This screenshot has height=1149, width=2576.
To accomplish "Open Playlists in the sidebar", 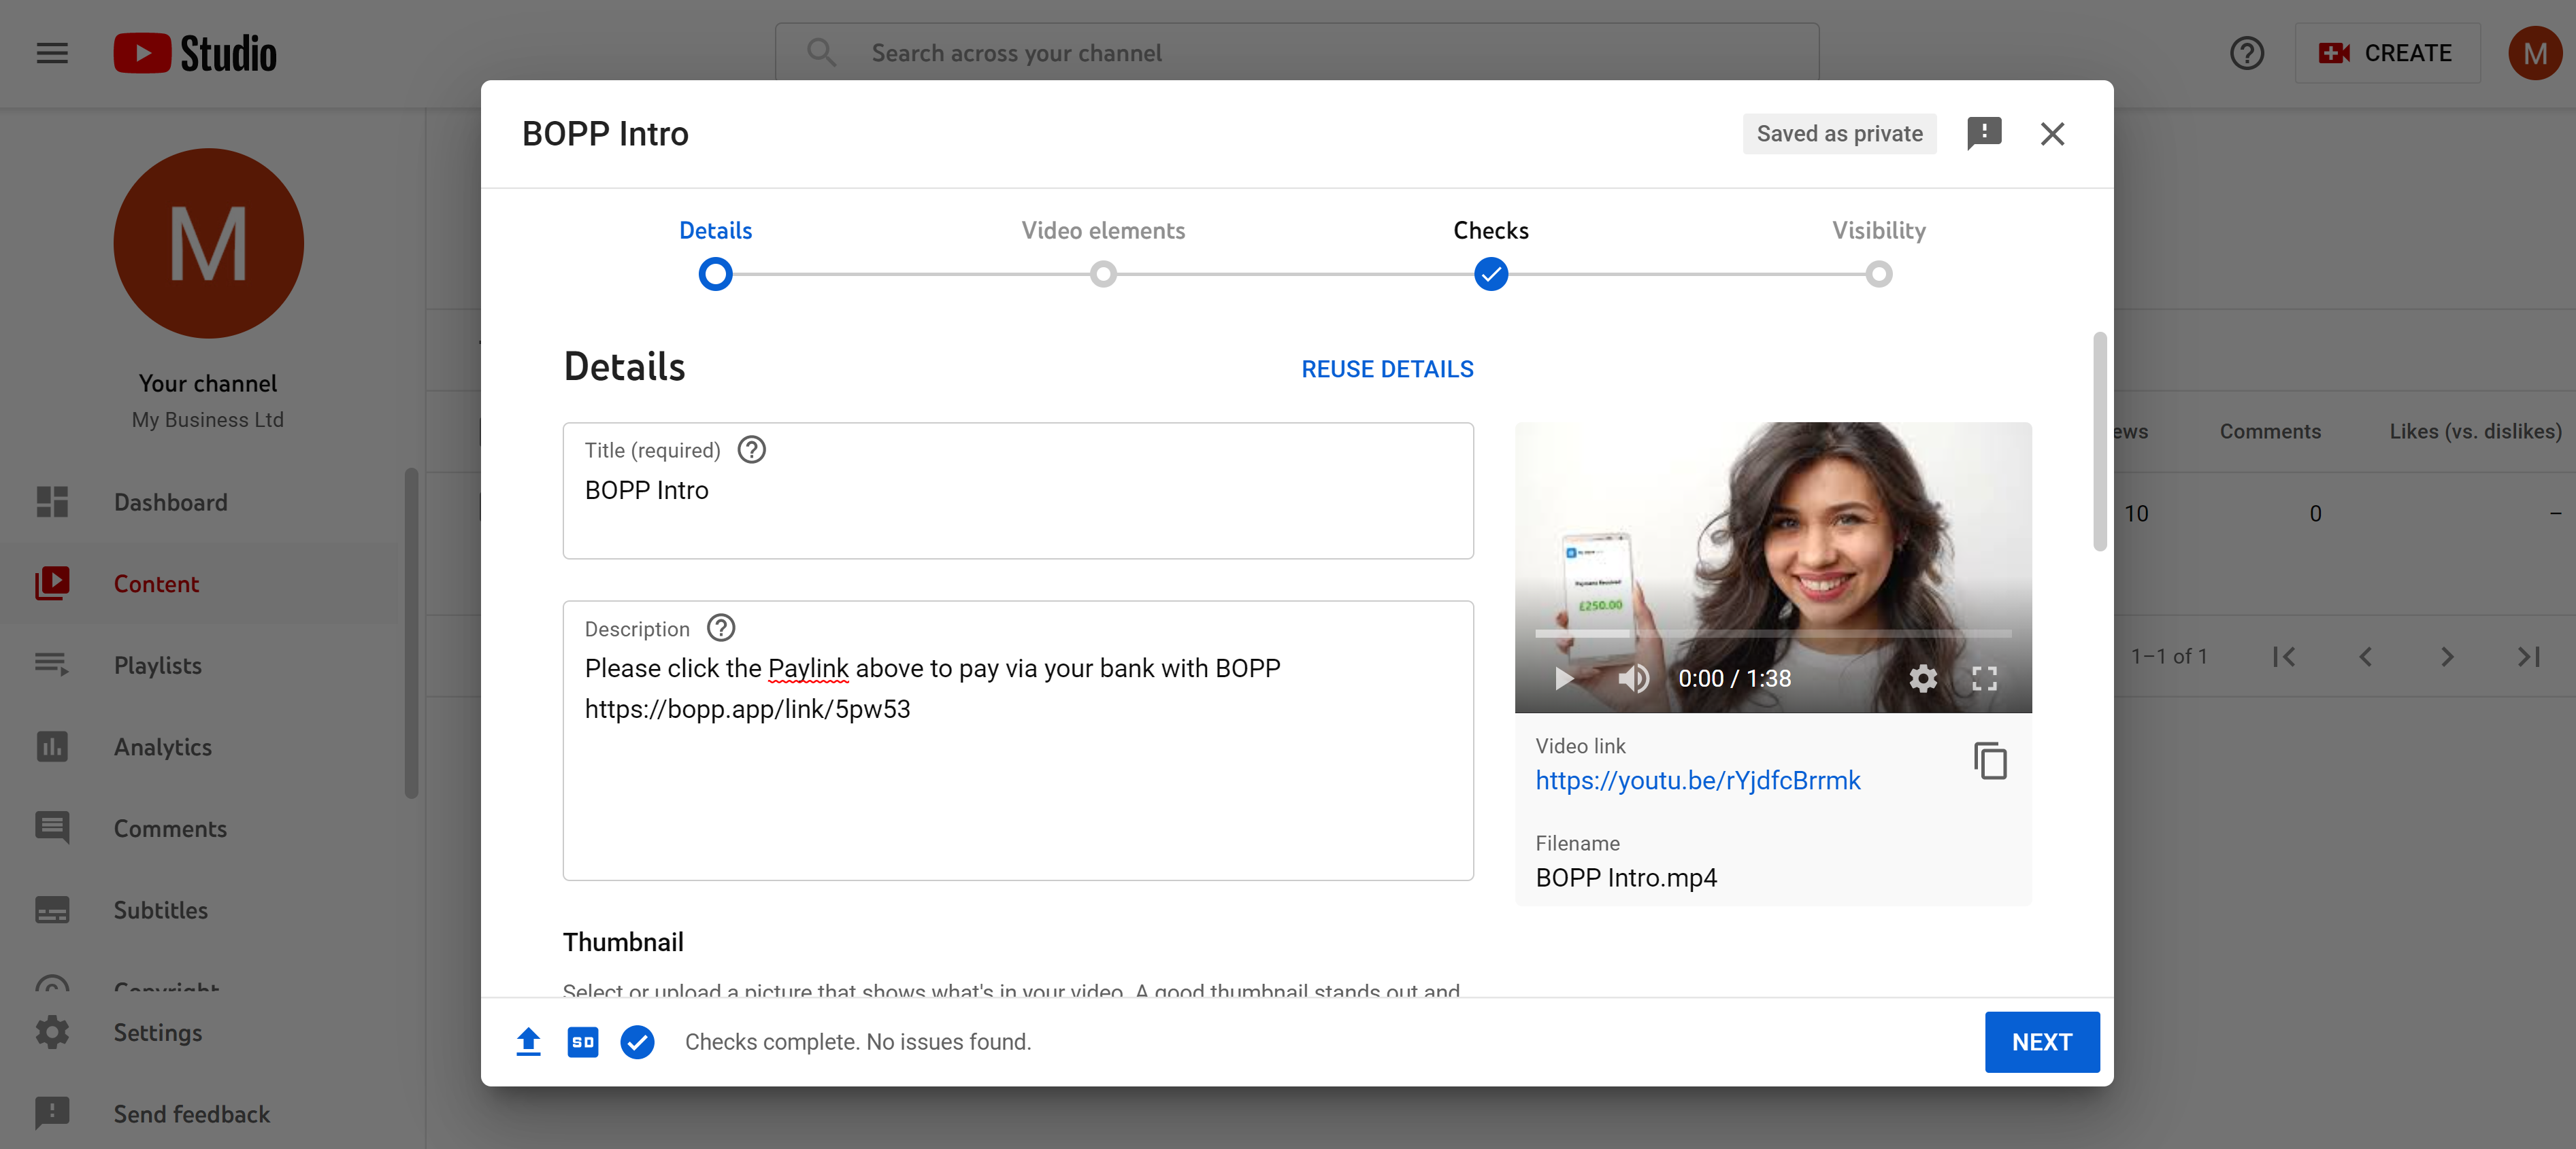I will pyautogui.click(x=200, y=664).
